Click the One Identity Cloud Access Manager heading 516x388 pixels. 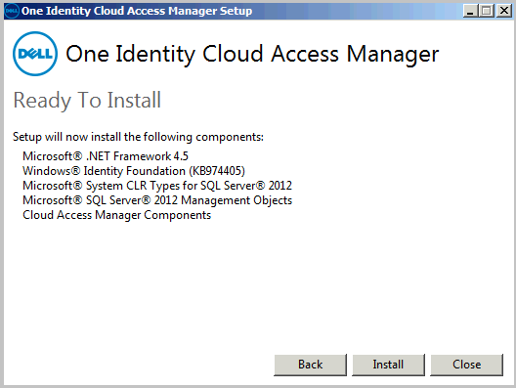point(252,55)
